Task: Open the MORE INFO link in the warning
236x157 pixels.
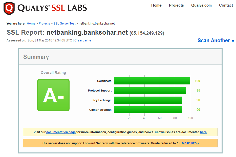Action: [x=190, y=143]
